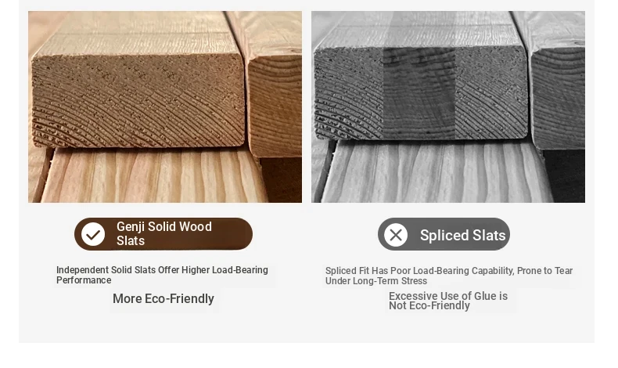Click the adjacent slat end in gray photo
The height and width of the screenshot is (368, 618).
click(558, 99)
